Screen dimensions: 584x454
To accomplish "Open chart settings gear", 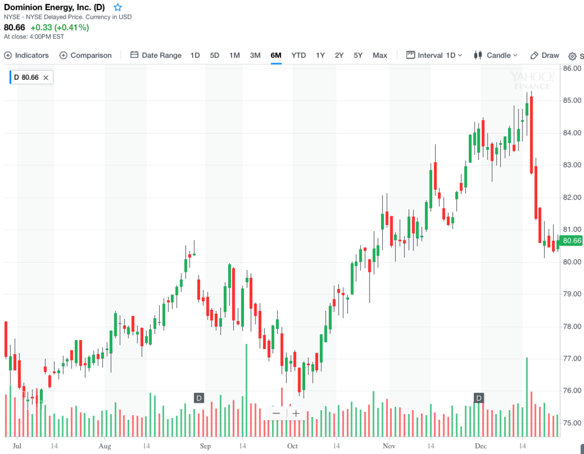I will click(x=572, y=56).
